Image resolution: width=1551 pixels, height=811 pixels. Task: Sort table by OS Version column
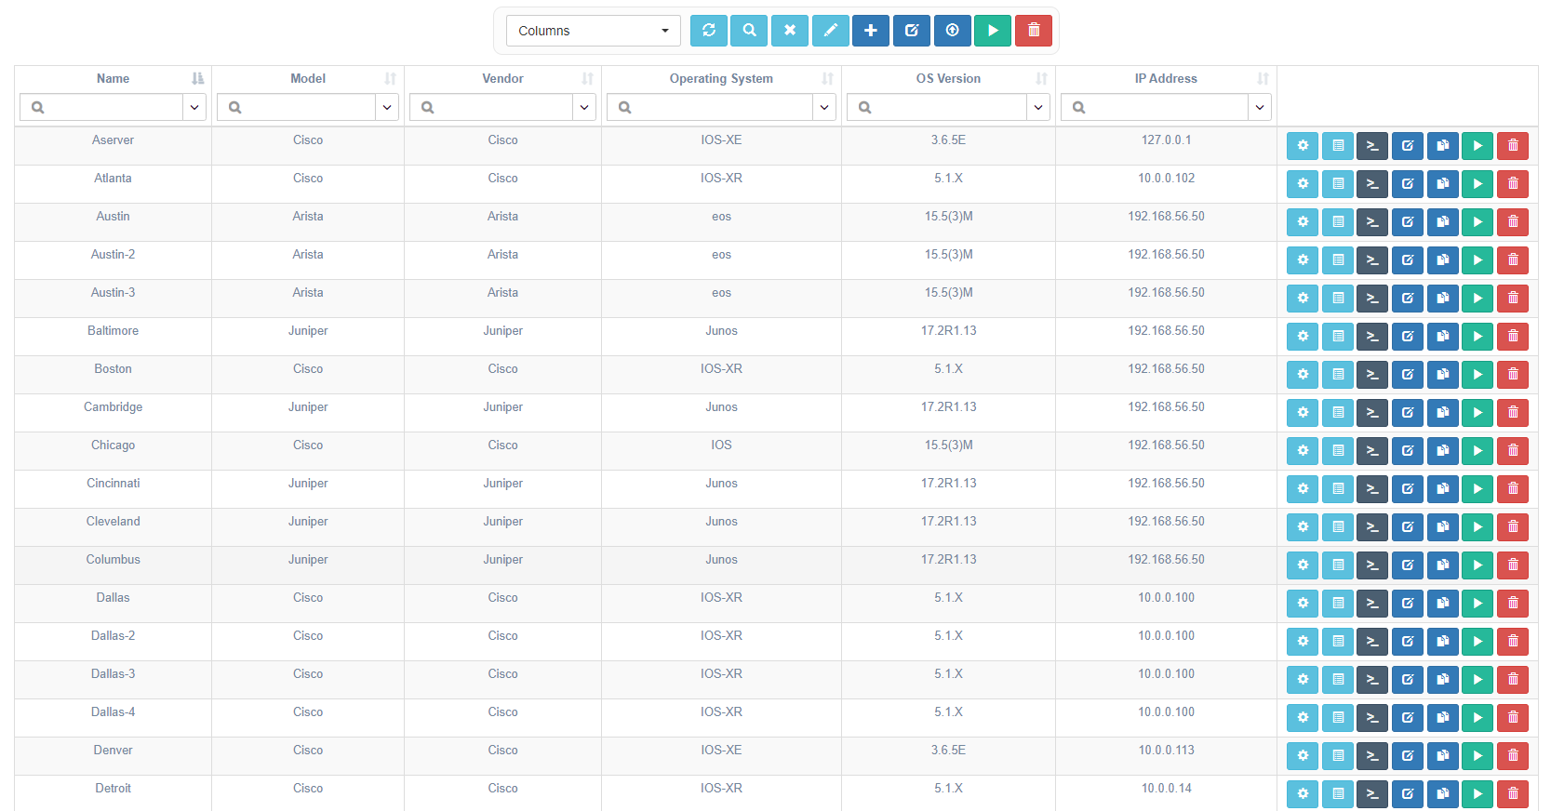(x=1041, y=79)
